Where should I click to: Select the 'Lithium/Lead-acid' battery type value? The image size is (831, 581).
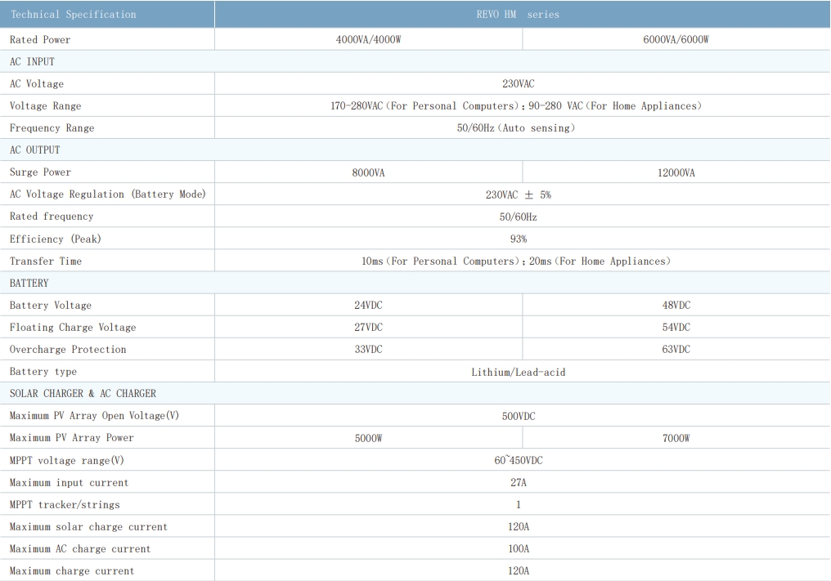(x=518, y=372)
